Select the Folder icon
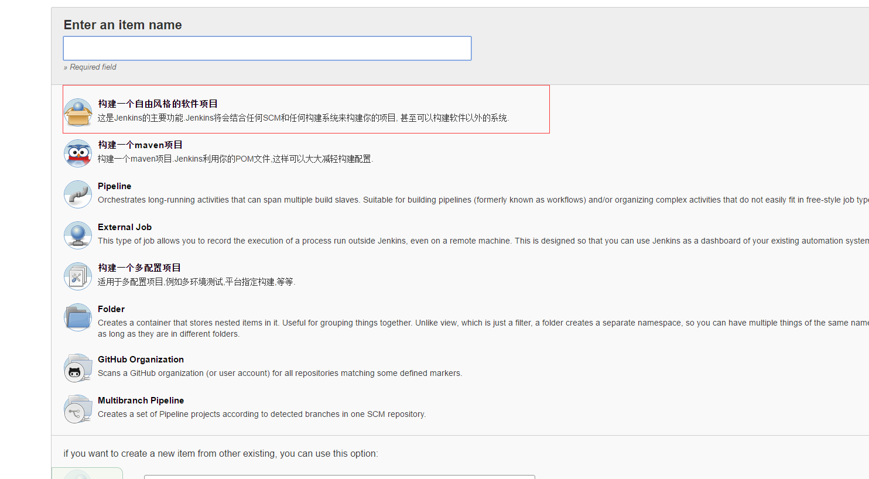Viewport: 869px width, 479px height. click(78, 317)
